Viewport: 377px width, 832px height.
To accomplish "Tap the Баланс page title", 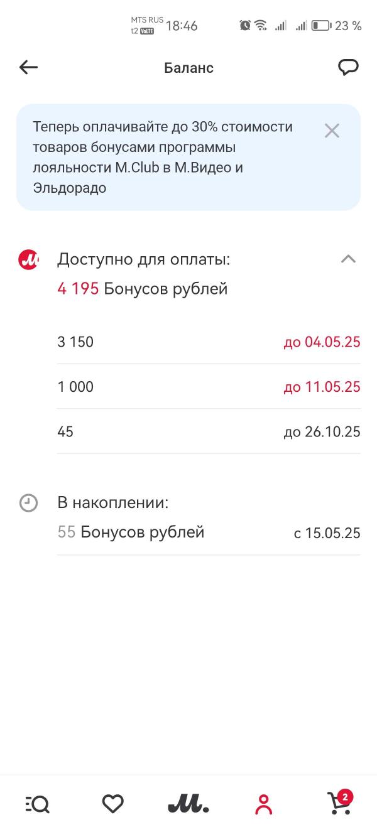I will click(x=188, y=68).
